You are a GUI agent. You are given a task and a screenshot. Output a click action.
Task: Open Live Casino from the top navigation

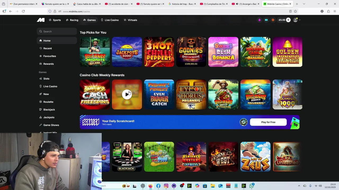pos(110,20)
